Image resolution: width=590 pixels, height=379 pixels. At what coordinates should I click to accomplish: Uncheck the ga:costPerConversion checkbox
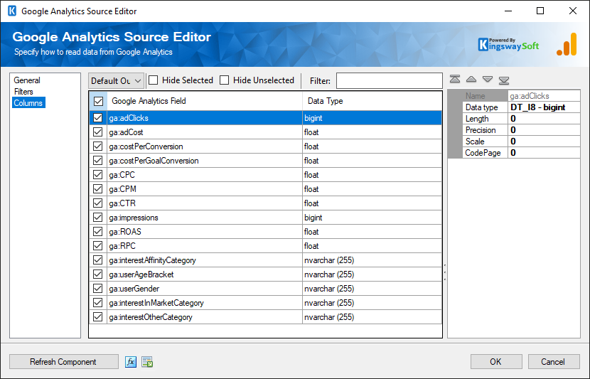(98, 146)
